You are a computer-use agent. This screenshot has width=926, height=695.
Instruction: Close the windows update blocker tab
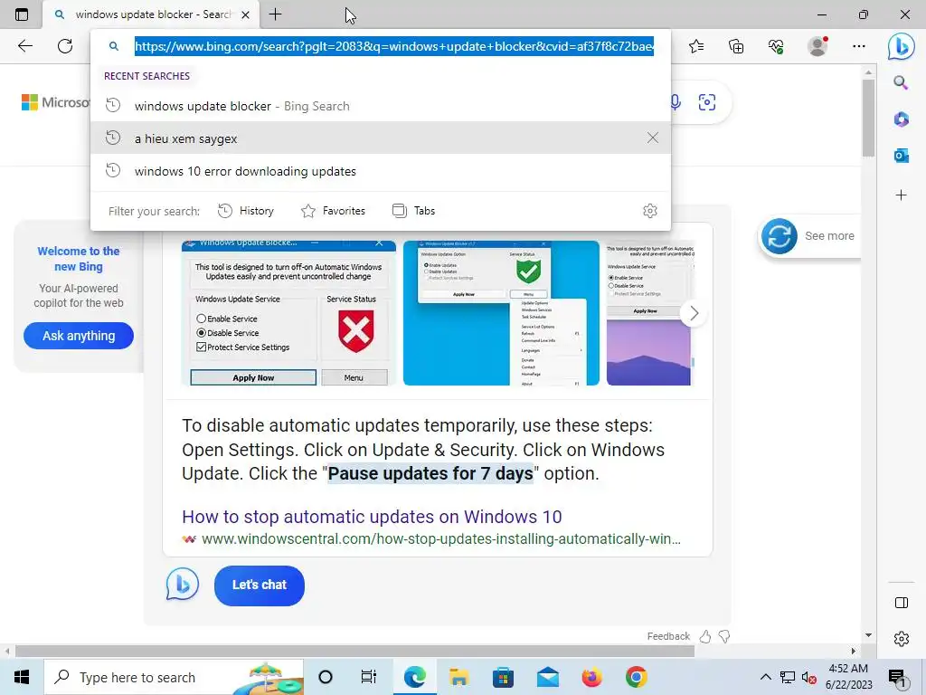[x=246, y=14]
